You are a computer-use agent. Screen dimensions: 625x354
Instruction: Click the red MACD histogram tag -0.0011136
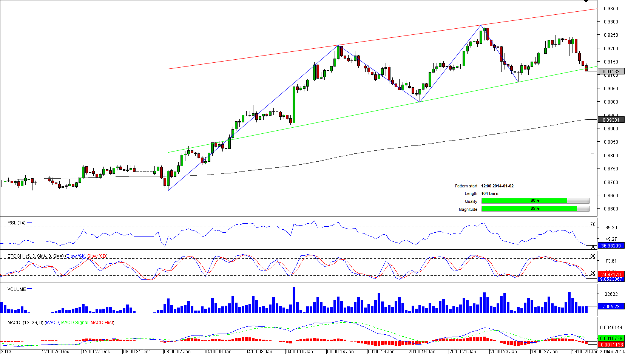(611, 345)
